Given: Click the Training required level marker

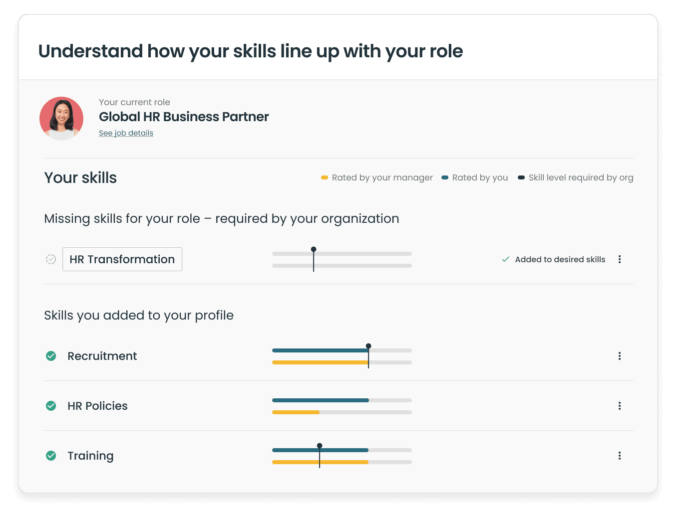Looking at the screenshot, I should click(320, 456).
